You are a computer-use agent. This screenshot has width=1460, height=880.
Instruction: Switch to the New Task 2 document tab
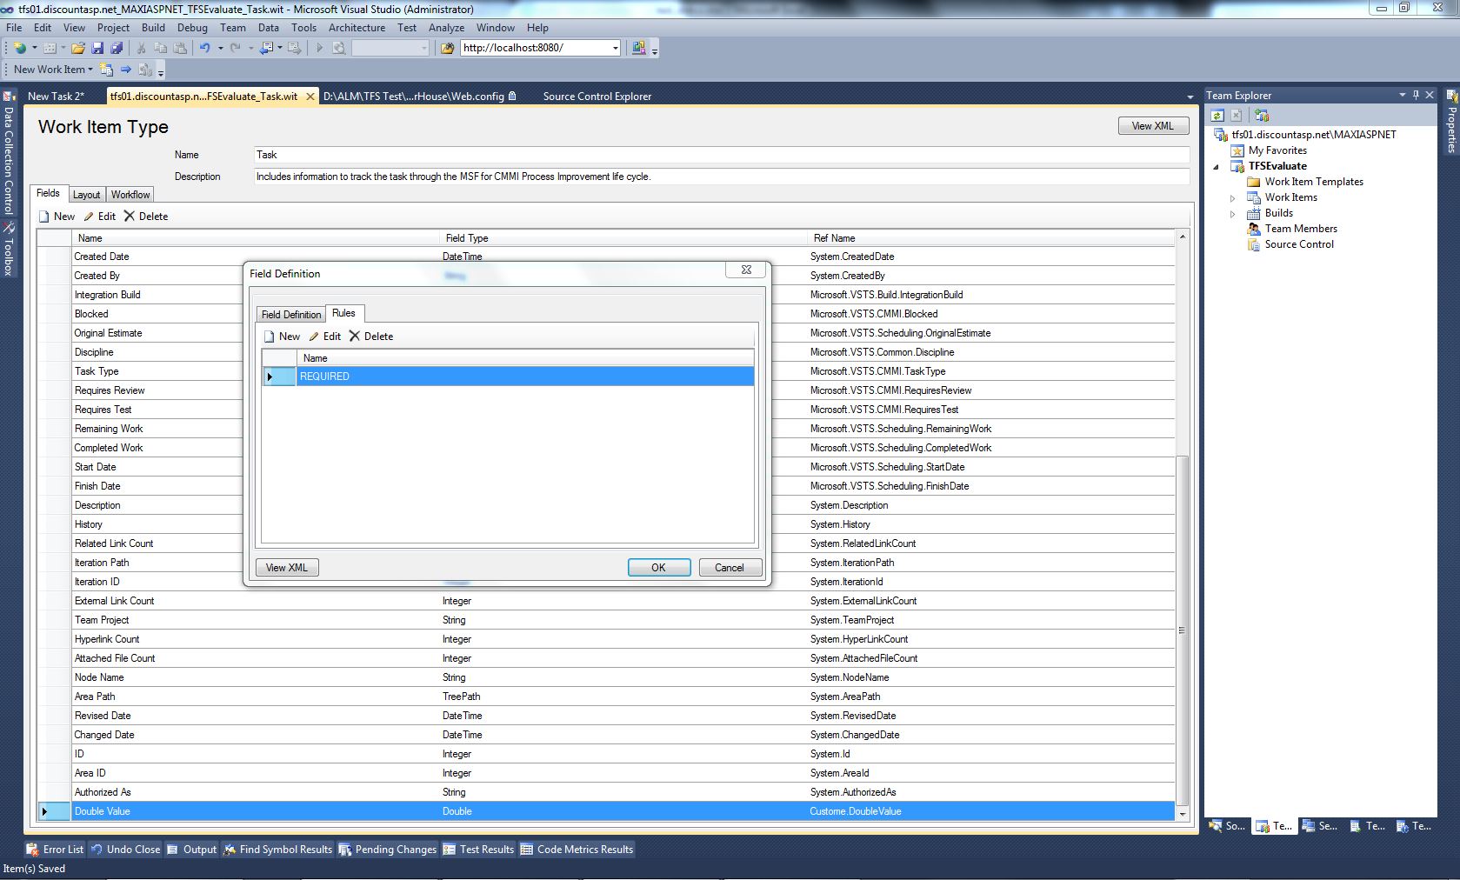[x=57, y=97]
